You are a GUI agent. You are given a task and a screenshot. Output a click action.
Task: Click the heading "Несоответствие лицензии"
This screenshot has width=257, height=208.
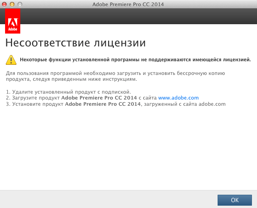pyautogui.click(x=76, y=43)
